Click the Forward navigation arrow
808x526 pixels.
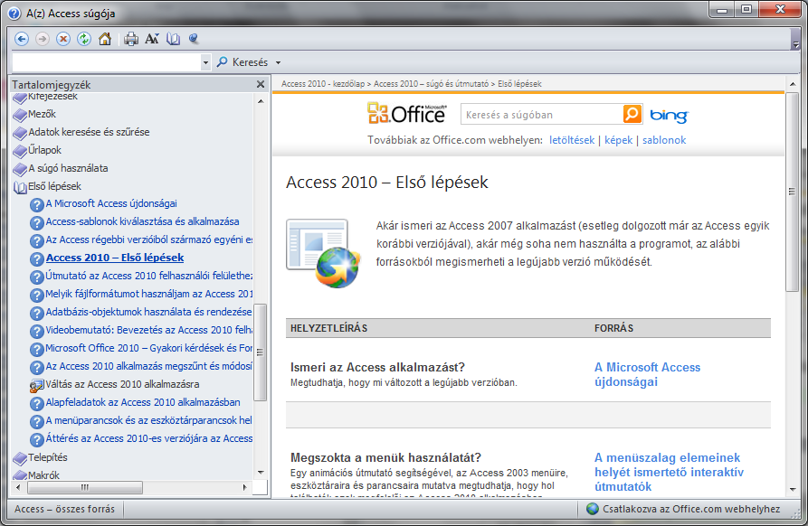point(43,39)
